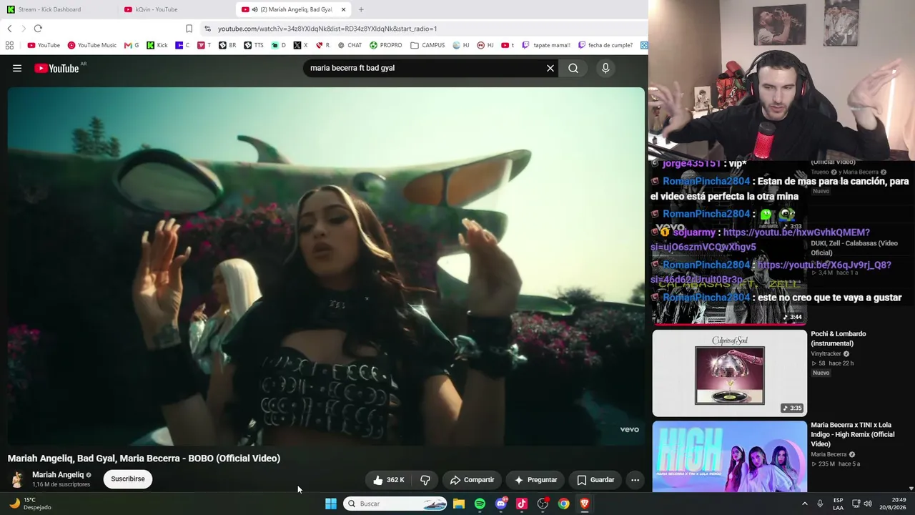Open the HIGH Remix video thumbnail

[x=729, y=456]
